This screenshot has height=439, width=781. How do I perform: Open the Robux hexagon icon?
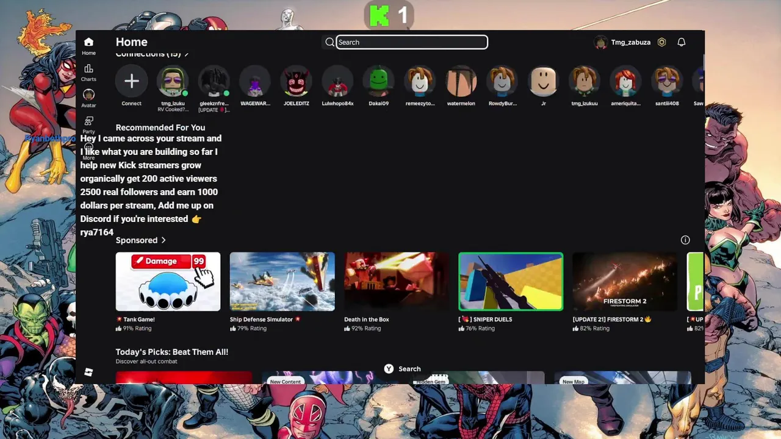coord(661,42)
